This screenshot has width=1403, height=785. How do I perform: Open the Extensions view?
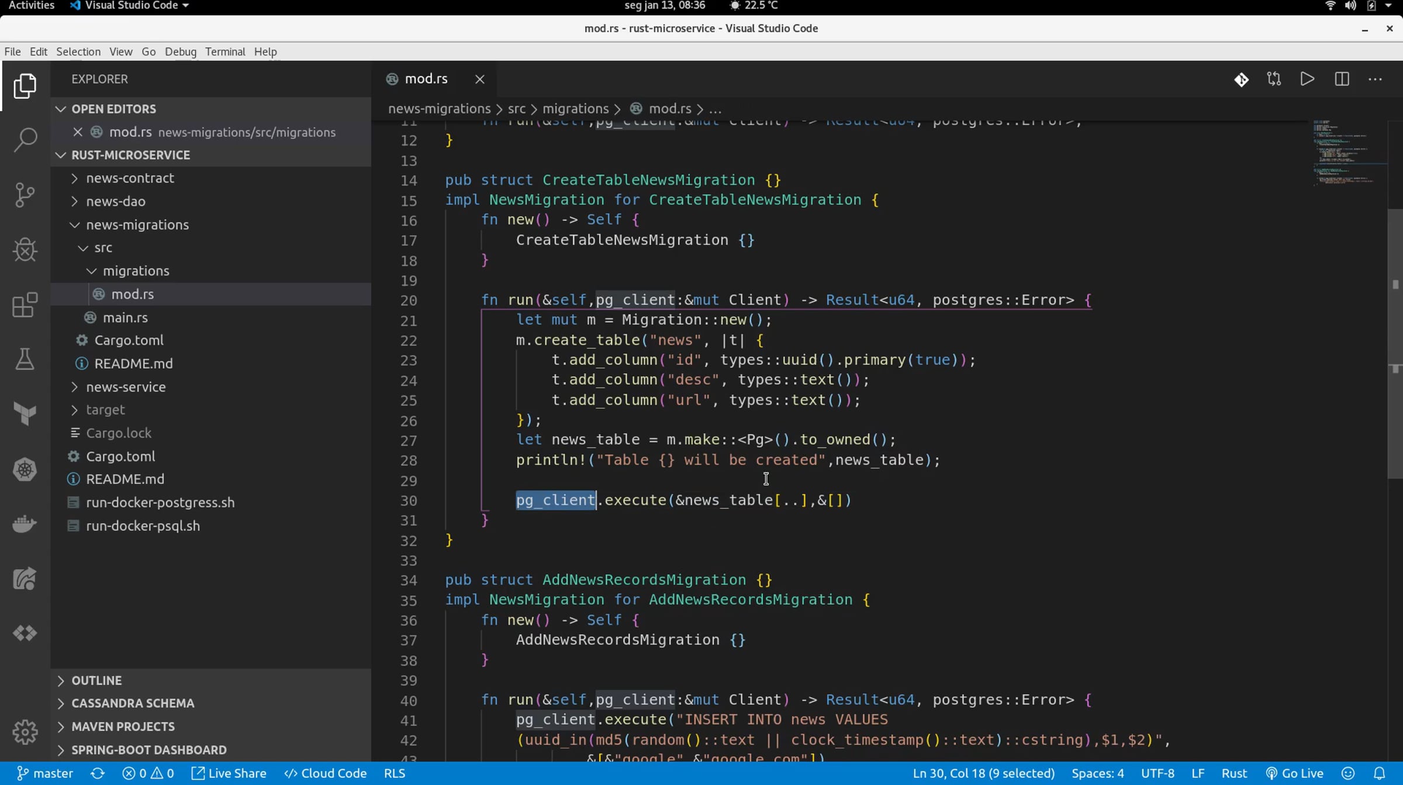25,305
